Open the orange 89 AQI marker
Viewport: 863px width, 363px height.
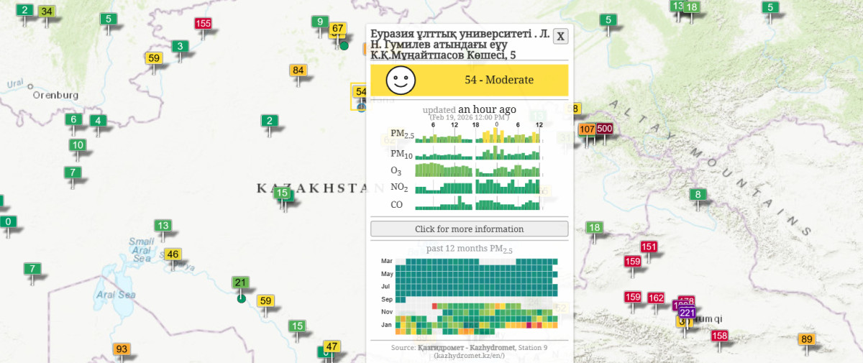[x=807, y=340]
